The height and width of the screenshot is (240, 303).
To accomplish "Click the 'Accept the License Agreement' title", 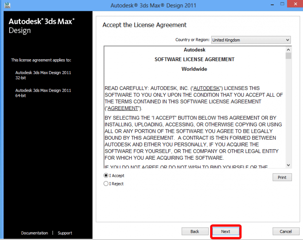I will 144,25.
